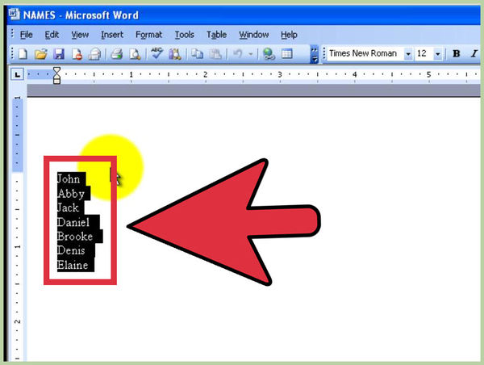Open a file with the folder icon
The image size is (484, 365).
point(41,54)
